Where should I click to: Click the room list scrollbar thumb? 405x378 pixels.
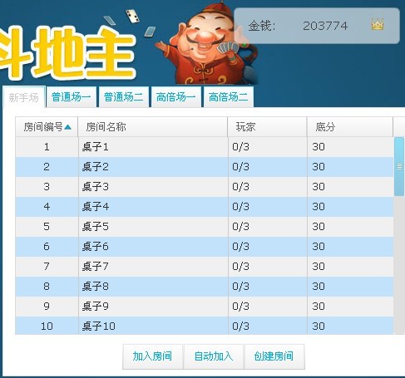click(399, 167)
